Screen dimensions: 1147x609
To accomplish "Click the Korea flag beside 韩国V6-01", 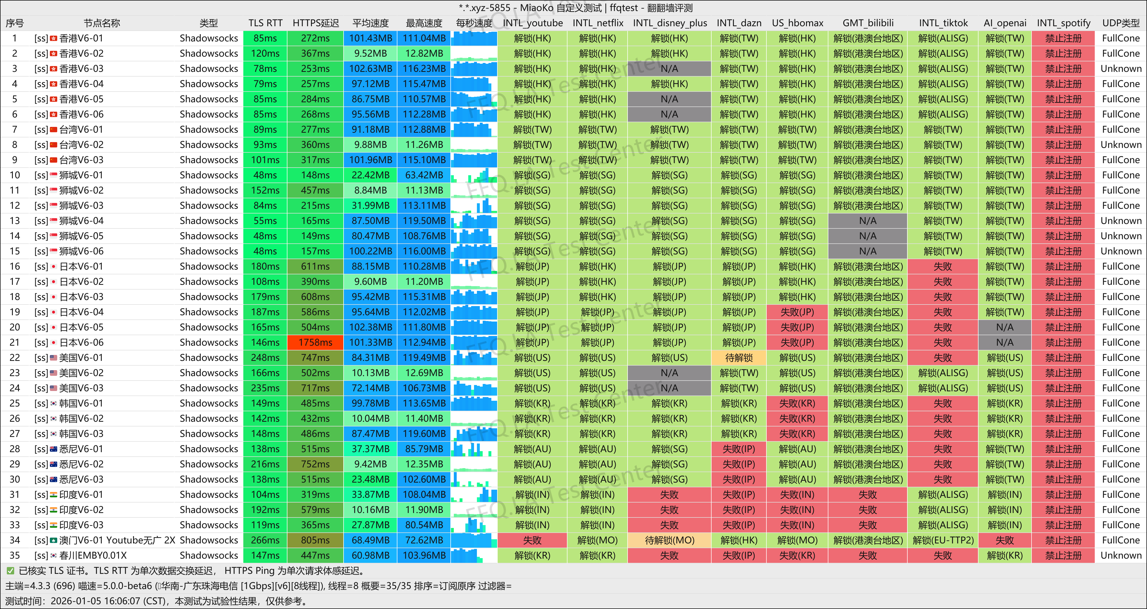I will pos(54,403).
